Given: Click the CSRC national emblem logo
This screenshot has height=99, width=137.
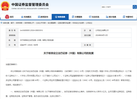Looking at the screenshot, I should tap(5, 6).
